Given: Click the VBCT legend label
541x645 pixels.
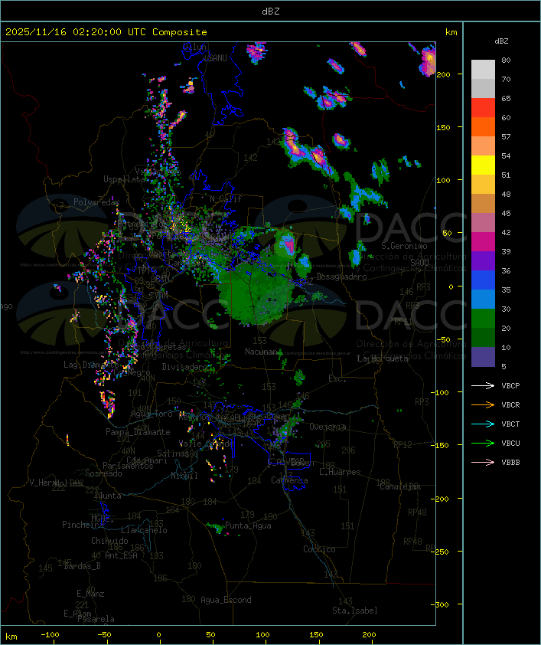Looking at the screenshot, I should point(510,424).
